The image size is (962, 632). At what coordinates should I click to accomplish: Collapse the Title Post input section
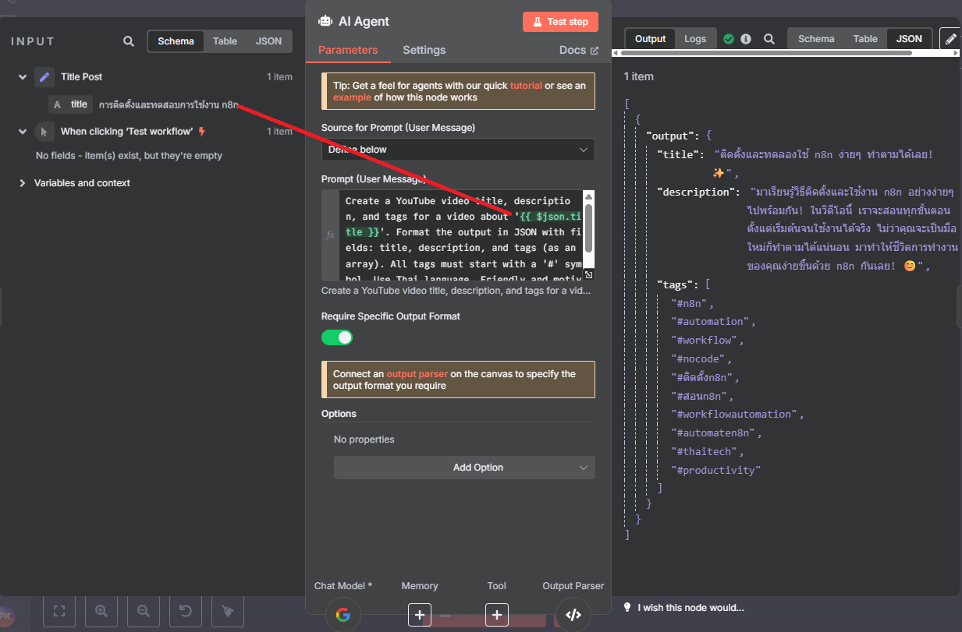tap(23, 77)
